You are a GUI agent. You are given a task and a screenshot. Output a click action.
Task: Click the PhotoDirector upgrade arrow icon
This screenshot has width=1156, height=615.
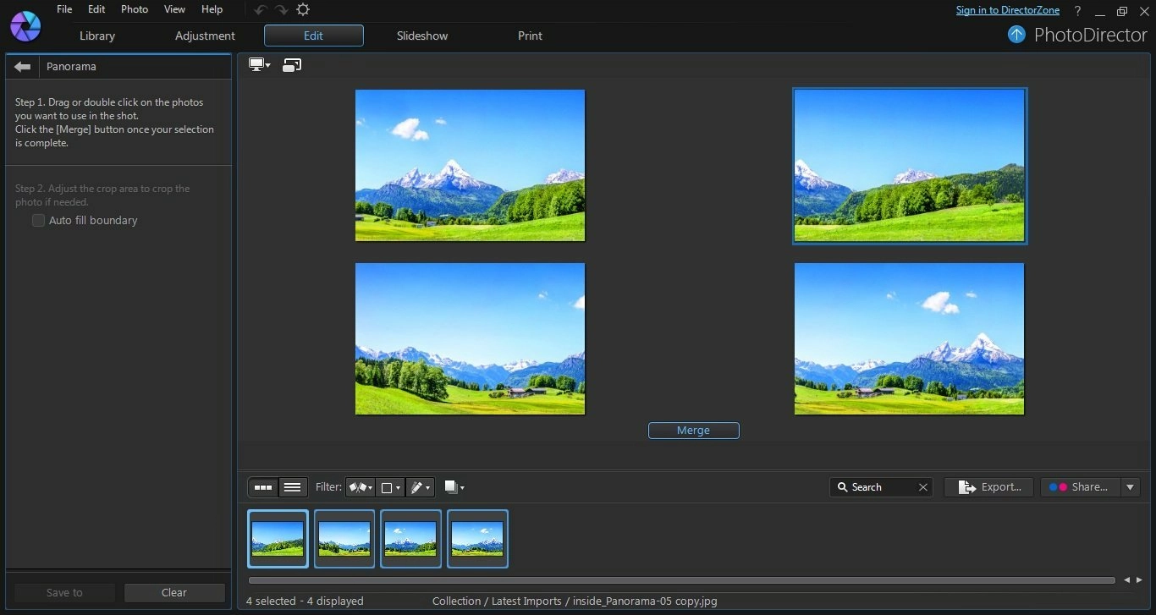[1016, 35]
